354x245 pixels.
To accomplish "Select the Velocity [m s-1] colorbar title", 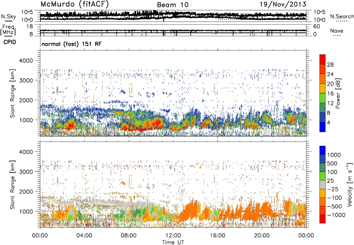I will click(x=350, y=184).
